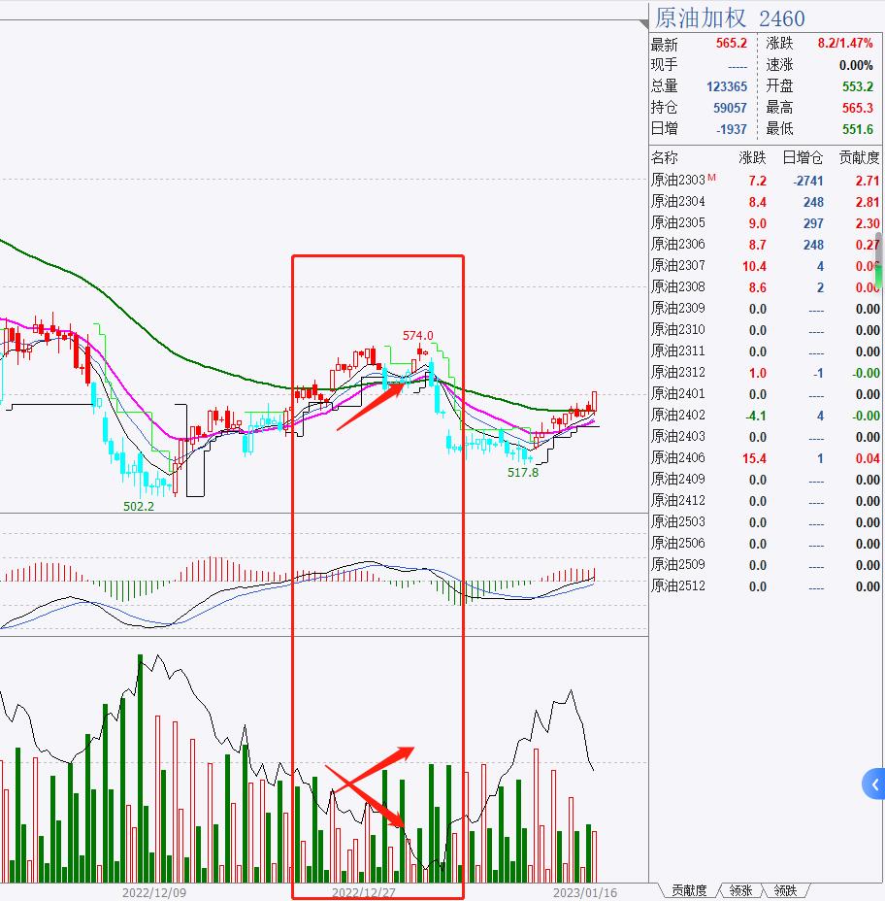885x901 pixels.
Task: Click the daily increase value -1937
Action: (x=731, y=129)
